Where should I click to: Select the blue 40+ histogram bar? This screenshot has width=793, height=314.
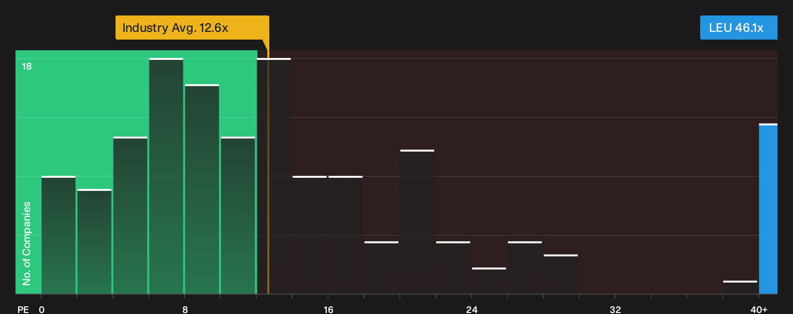coord(768,209)
